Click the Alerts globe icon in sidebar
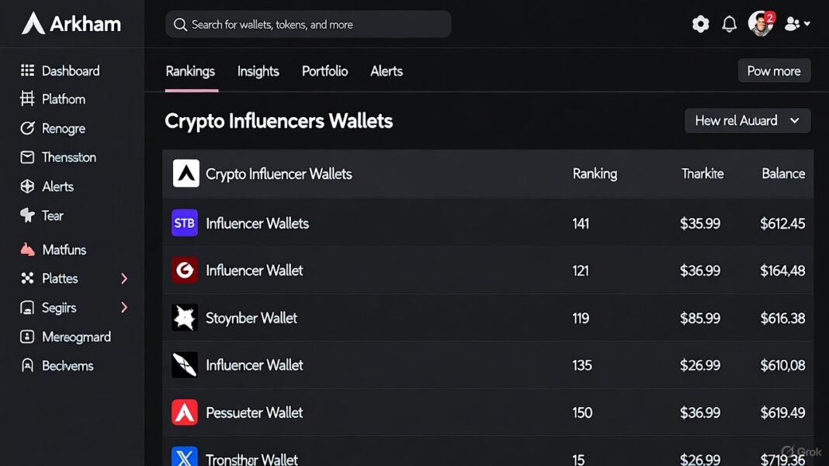Screen dimensions: 829x466 click(27, 186)
